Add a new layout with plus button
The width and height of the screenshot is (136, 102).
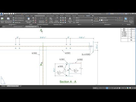tap(21, 86)
